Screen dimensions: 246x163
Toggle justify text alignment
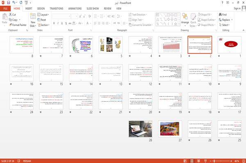[x=107, y=23]
